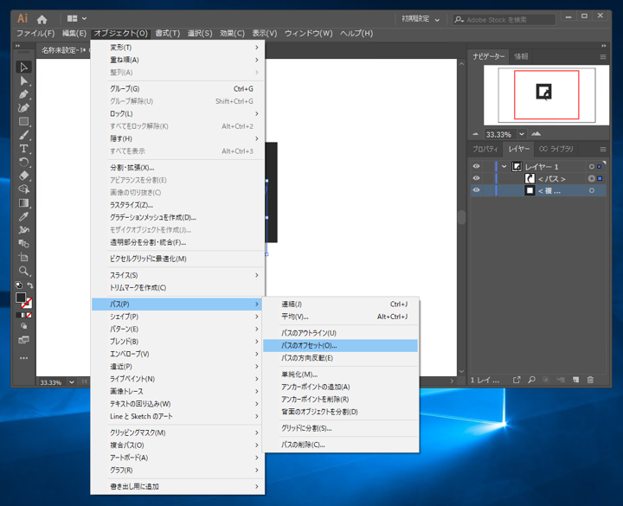Choose 単純化(M)... menu item

click(341, 375)
